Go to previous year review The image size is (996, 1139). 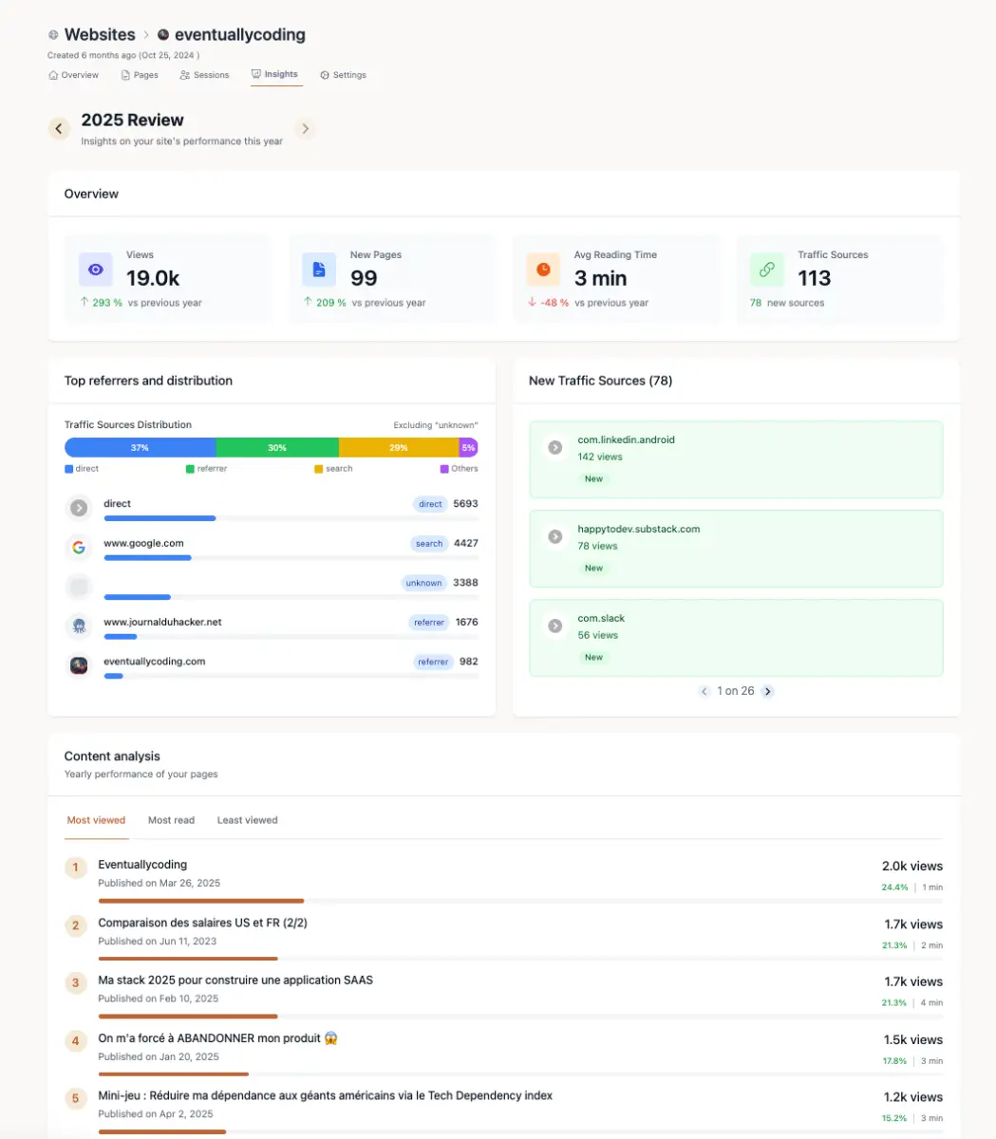click(60, 129)
